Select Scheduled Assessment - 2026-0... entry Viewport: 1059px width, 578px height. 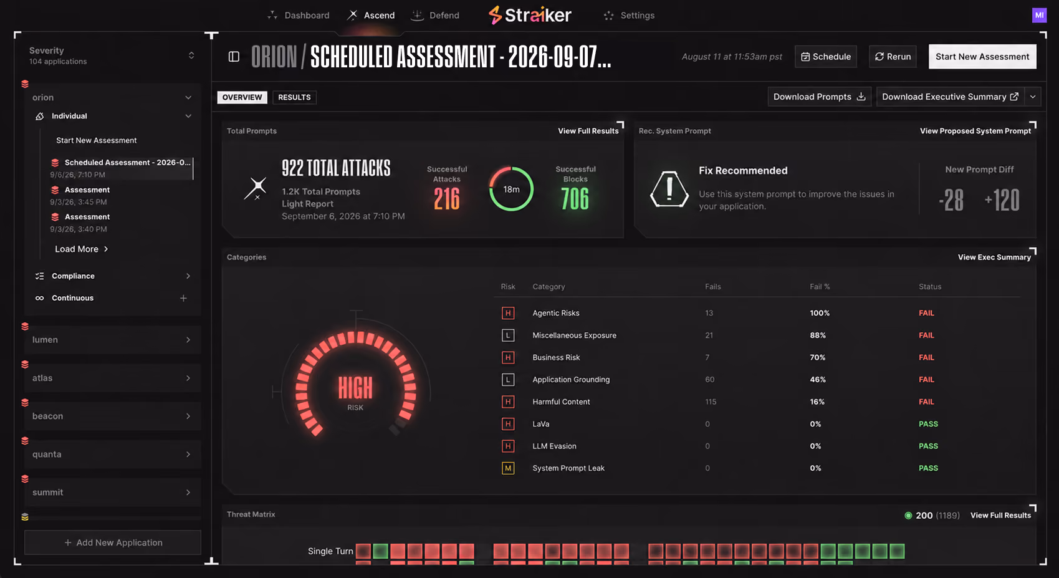pyautogui.click(x=121, y=168)
